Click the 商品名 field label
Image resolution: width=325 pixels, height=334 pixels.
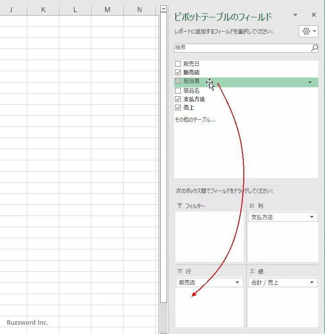pyautogui.click(x=192, y=91)
